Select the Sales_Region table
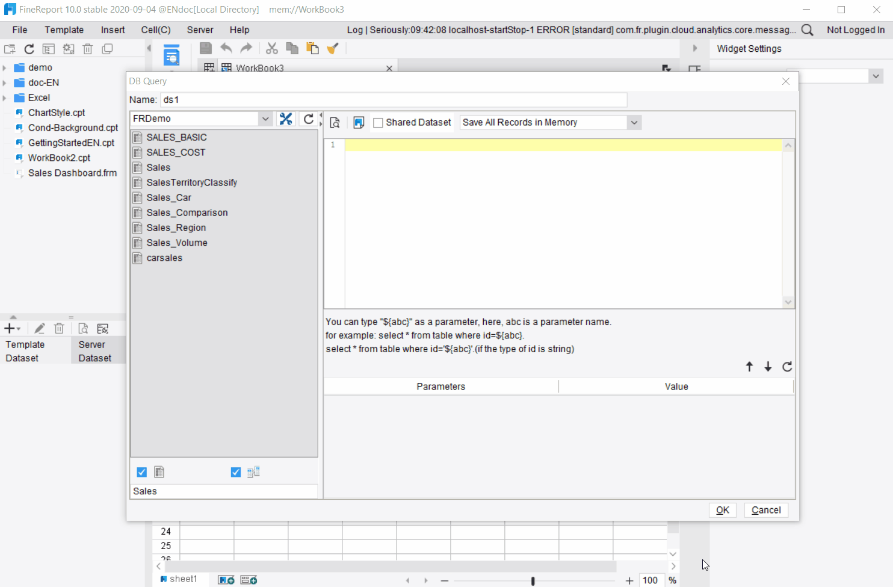 (x=176, y=228)
